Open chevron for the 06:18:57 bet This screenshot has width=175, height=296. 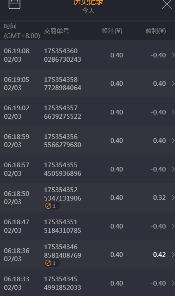[173, 169]
